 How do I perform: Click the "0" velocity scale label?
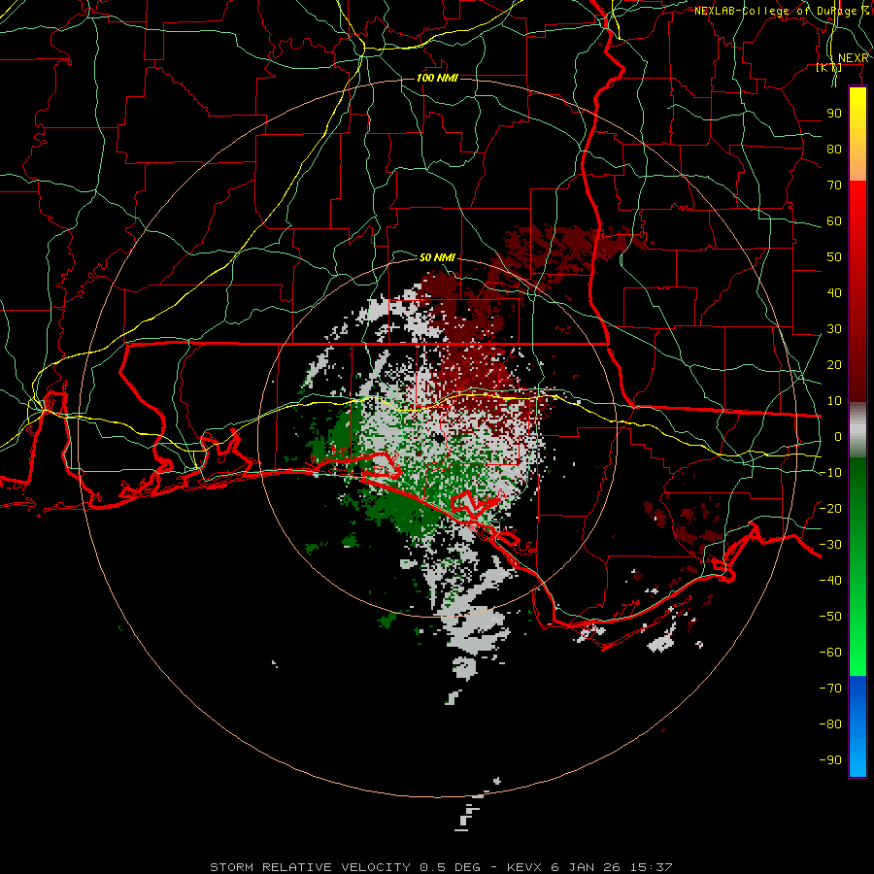tap(838, 436)
